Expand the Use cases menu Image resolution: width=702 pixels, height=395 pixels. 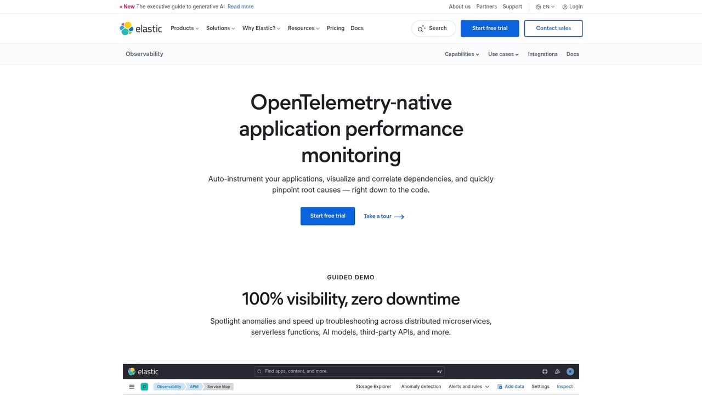(502, 54)
